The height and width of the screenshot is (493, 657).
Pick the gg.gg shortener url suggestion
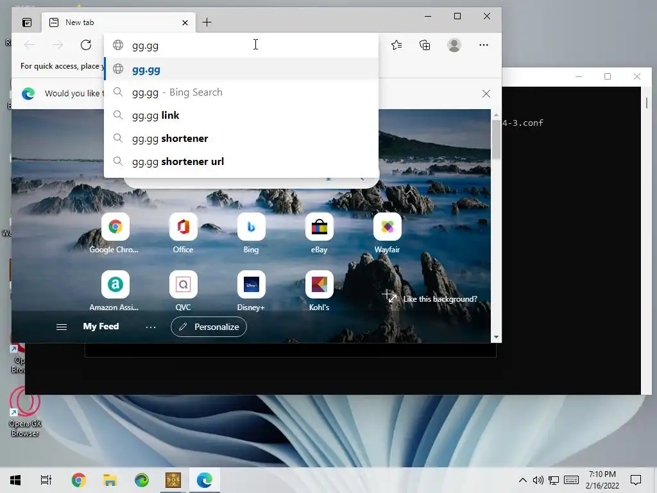pos(241,161)
